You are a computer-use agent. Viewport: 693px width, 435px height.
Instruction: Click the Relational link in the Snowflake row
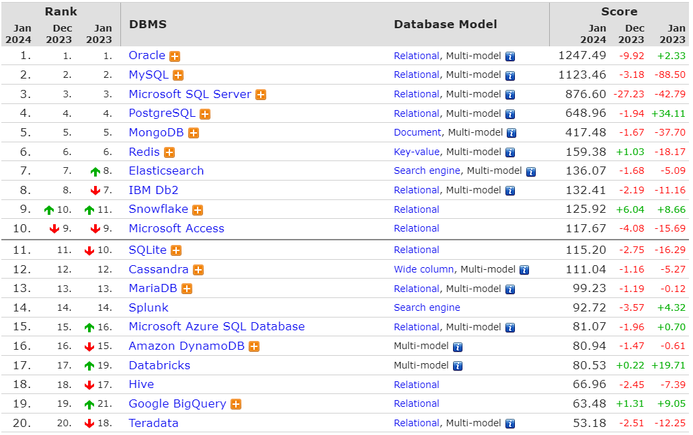click(416, 210)
